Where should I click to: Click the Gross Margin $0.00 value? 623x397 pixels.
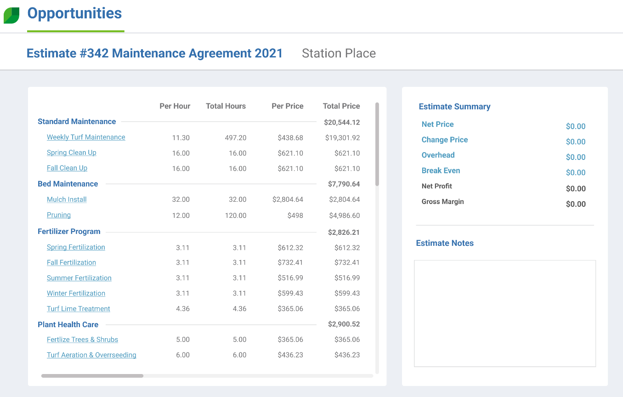pos(576,204)
